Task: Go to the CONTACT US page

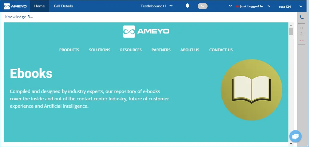Action: (x=221, y=50)
